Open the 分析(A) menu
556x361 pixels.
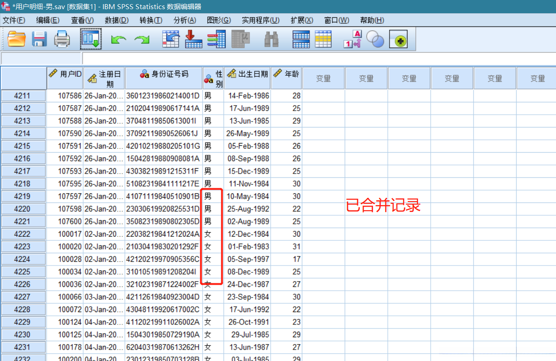point(185,20)
